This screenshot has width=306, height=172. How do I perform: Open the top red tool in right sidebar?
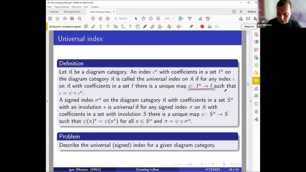(x=256, y=34)
